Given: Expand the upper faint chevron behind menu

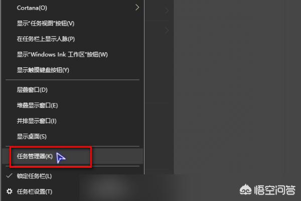Looking at the screenshot, I should [167, 11].
